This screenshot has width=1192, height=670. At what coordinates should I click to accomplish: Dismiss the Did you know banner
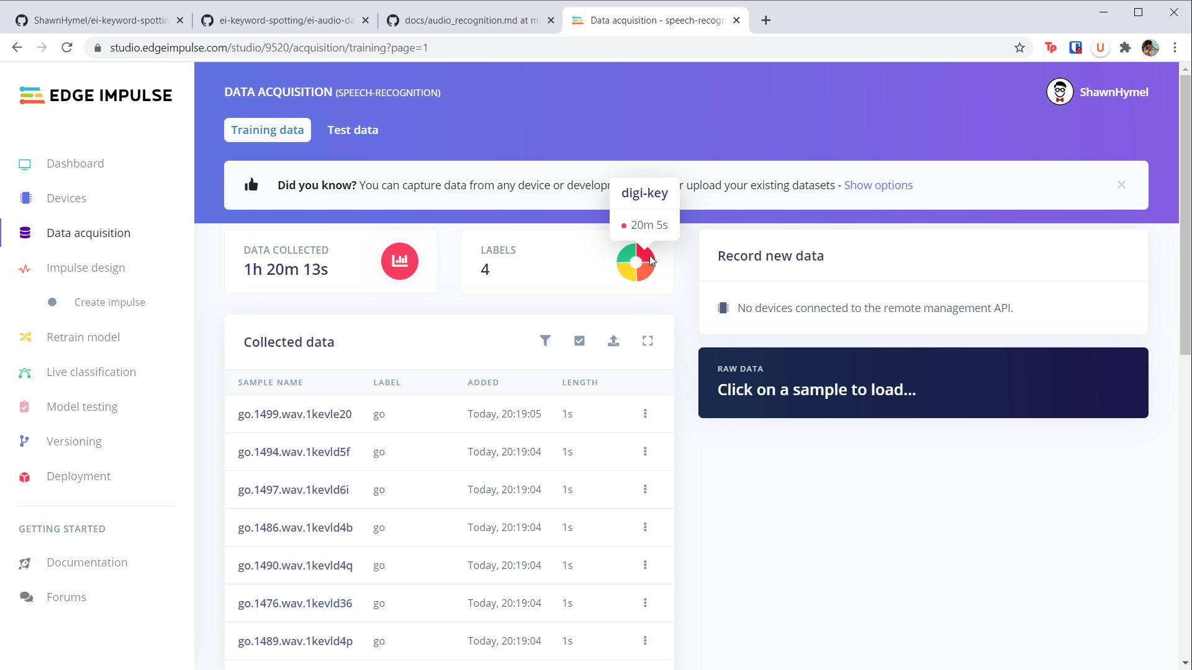(1121, 184)
